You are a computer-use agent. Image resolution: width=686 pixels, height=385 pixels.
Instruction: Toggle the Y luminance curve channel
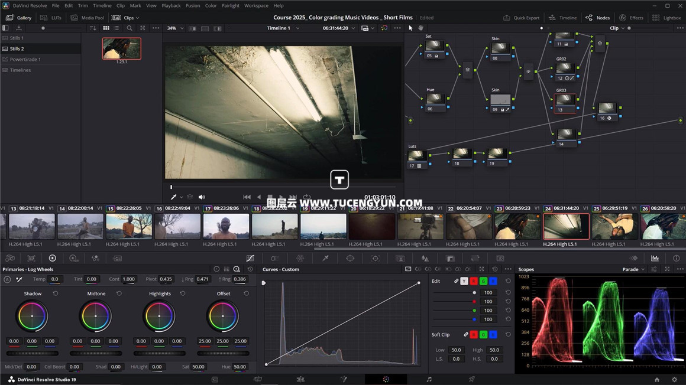click(x=464, y=281)
